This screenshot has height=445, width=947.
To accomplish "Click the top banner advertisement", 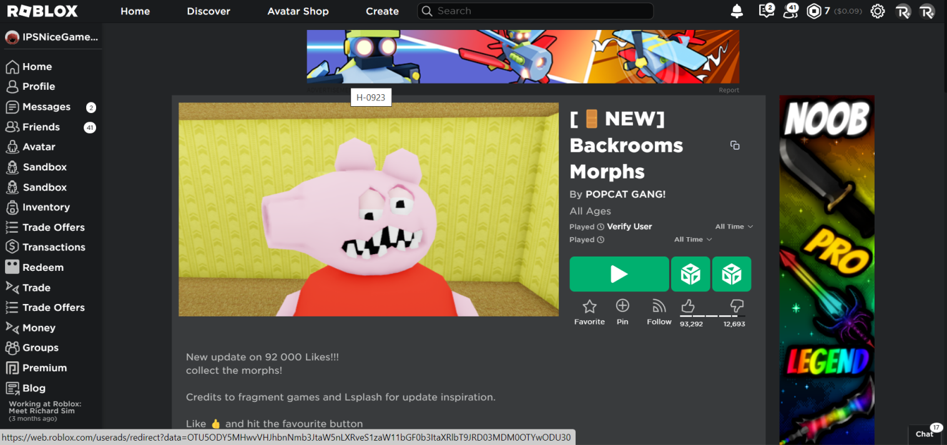I will coord(523,57).
